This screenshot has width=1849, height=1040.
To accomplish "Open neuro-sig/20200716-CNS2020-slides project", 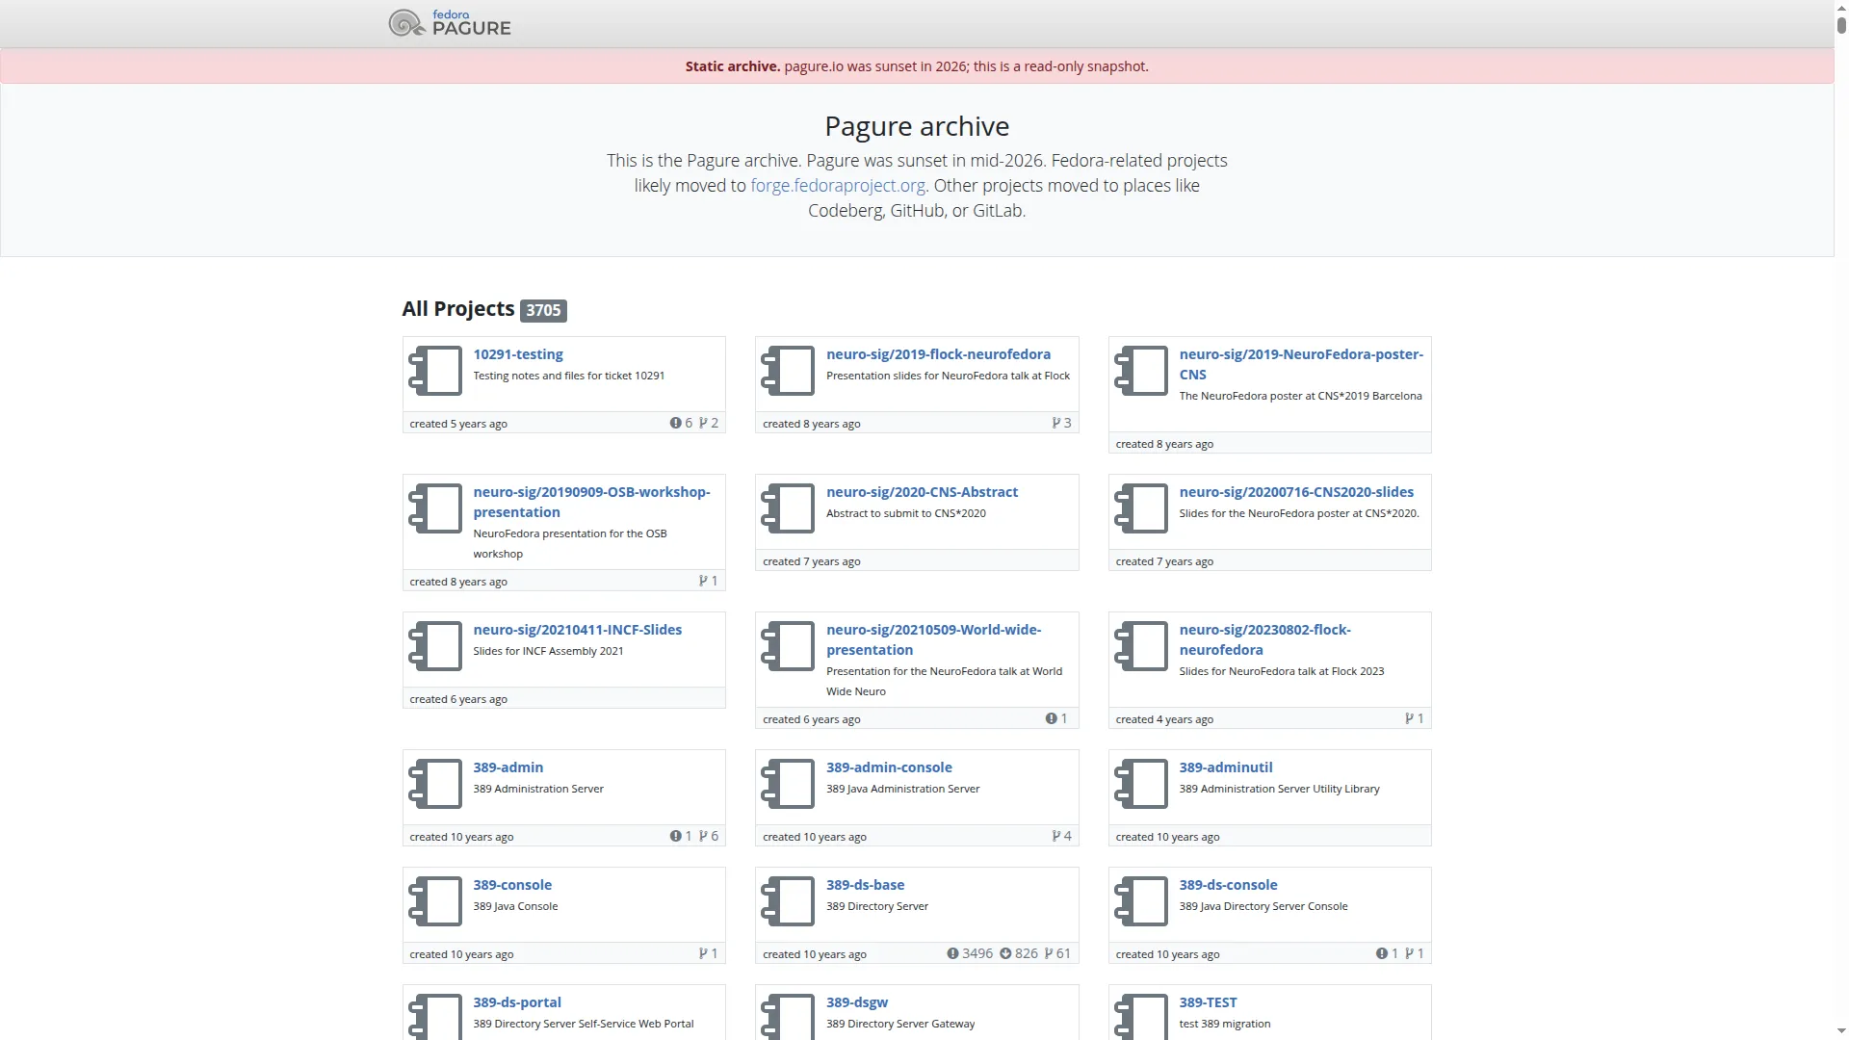I will pyautogui.click(x=1296, y=492).
